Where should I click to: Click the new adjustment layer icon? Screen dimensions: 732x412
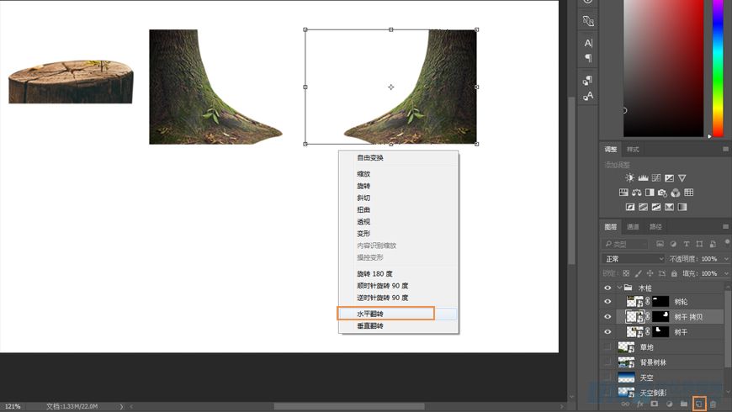tap(669, 404)
